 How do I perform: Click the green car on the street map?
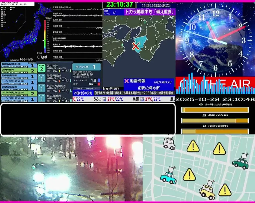tap(241, 162)
